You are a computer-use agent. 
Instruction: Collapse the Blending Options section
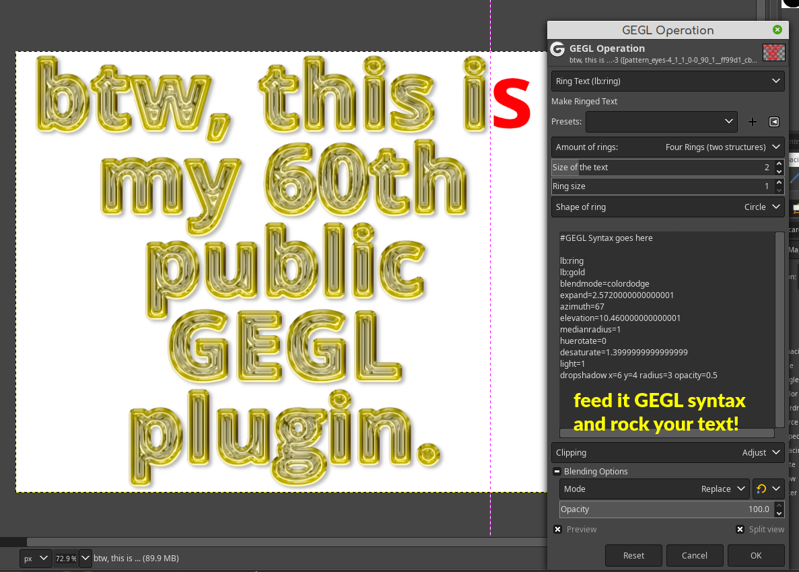pos(557,472)
